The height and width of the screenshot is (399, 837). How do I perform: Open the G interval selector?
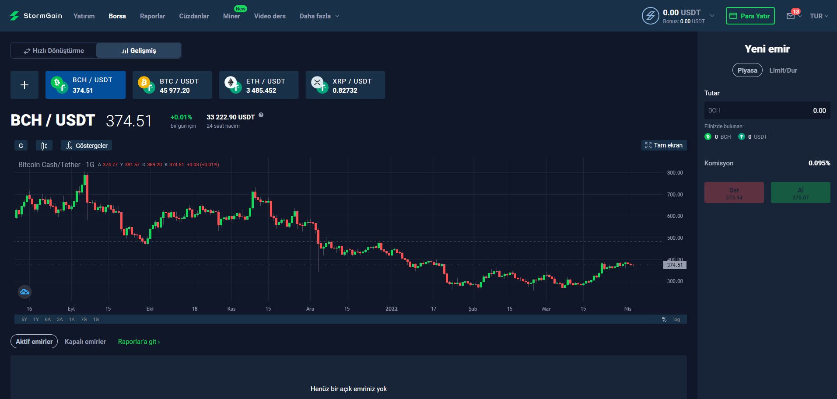tap(21, 146)
